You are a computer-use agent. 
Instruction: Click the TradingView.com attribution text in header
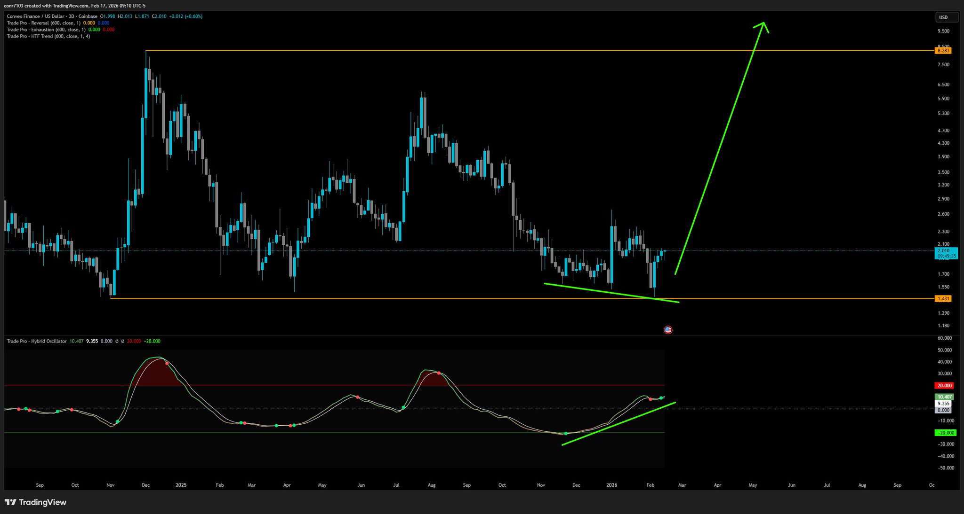click(x=70, y=6)
